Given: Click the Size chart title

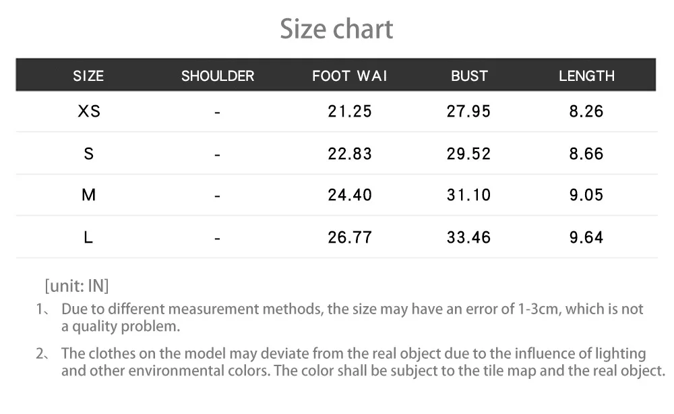Looking at the screenshot, I should click(336, 29).
